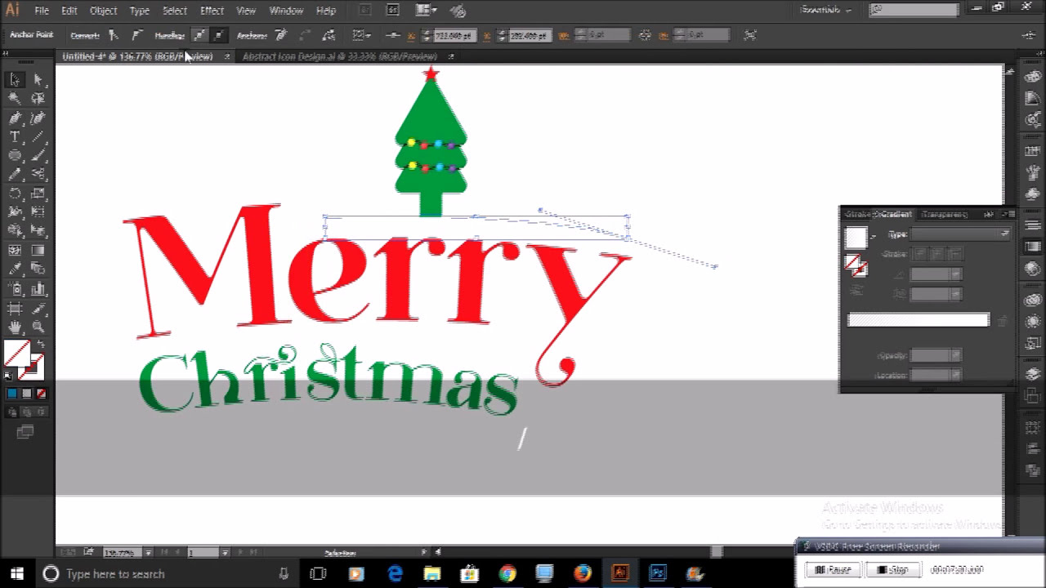Image resolution: width=1046 pixels, height=588 pixels.
Task: Open the Windows Start menu
Action: pyautogui.click(x=17, y=574)
